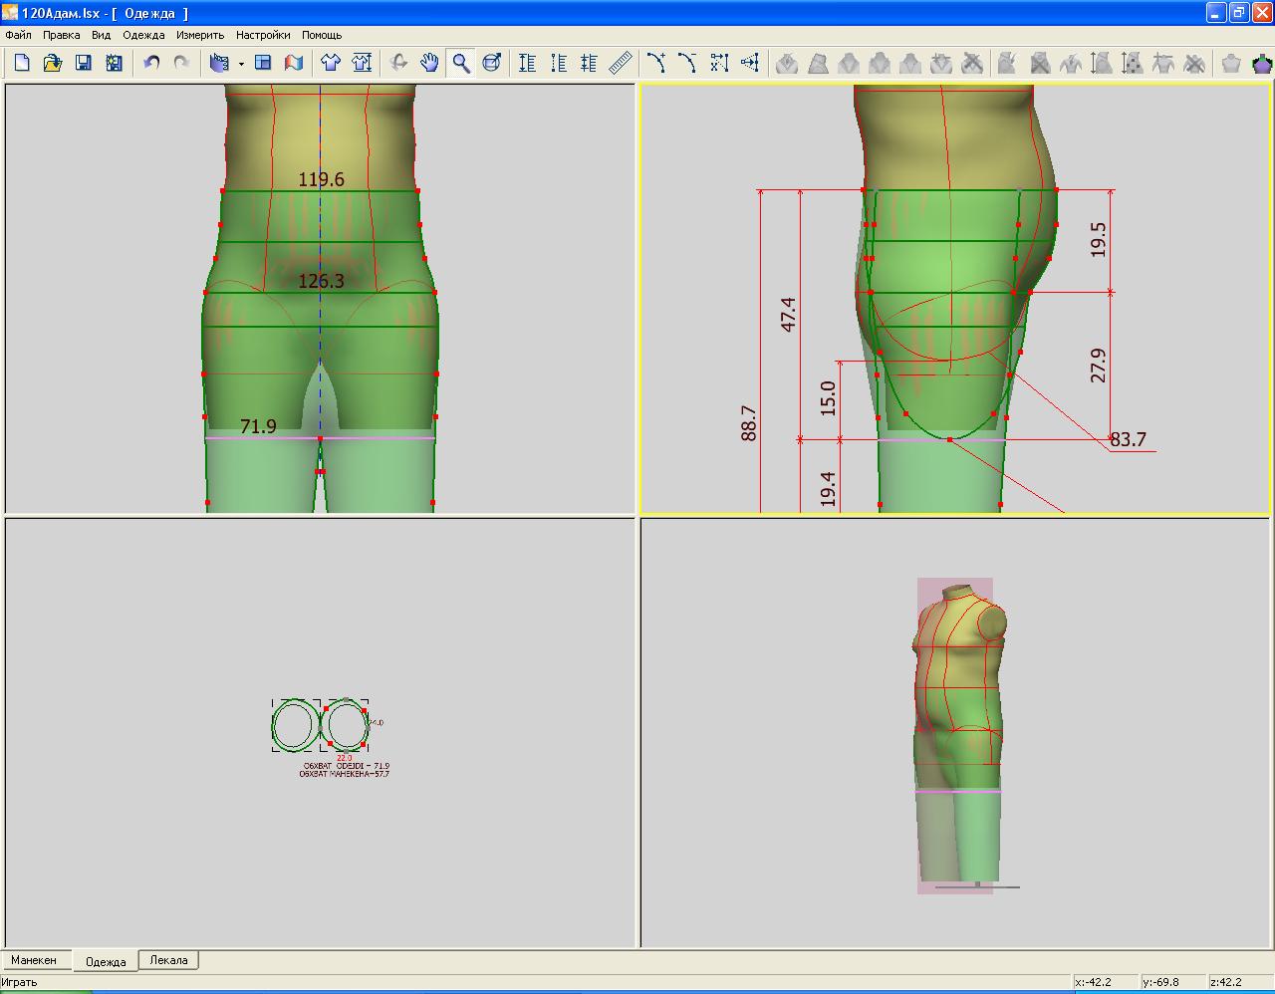Viewport: 1275px width, 994px height.
Task: Click the 126.3 hip measurement label
Action: [321, 282]
